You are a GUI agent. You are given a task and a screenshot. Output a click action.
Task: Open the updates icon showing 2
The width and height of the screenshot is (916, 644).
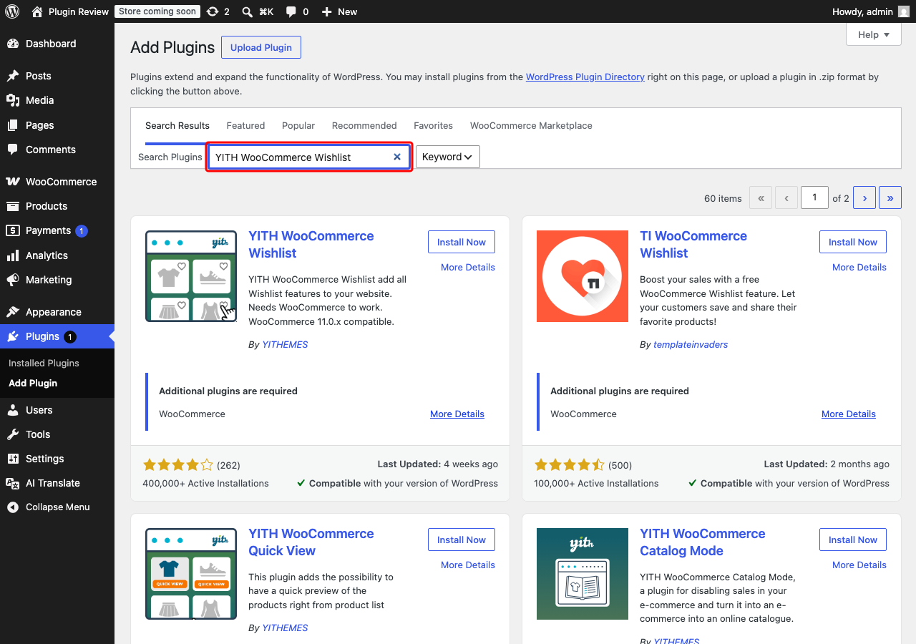pos(218,11)
